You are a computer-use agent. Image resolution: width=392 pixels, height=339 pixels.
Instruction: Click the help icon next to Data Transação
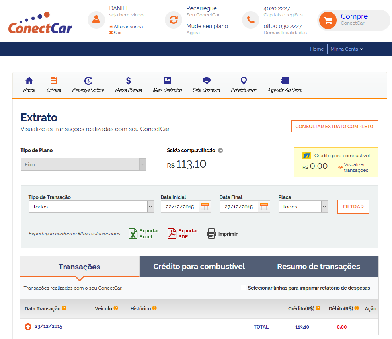[64, 308]
